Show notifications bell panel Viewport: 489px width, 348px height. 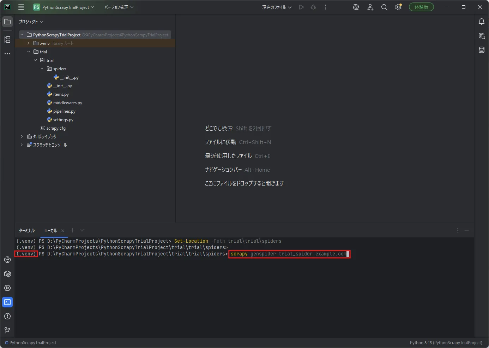[482, 22]
